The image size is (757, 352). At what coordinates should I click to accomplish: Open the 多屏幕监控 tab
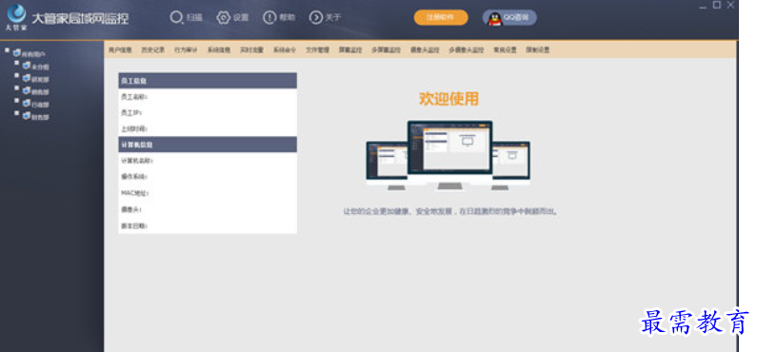pyautogui.click(x=387, y=49)
